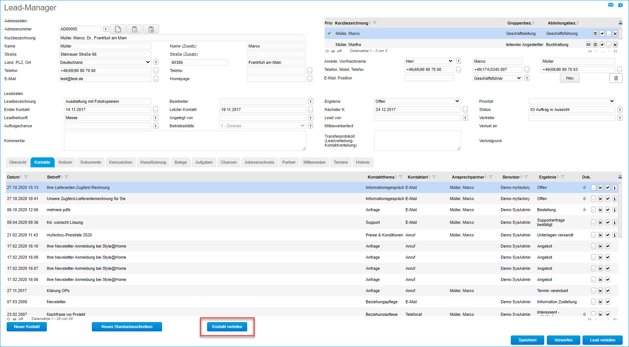Open the Deutschland country dropdown
The image size is (629, 347).
click(105, 62)
